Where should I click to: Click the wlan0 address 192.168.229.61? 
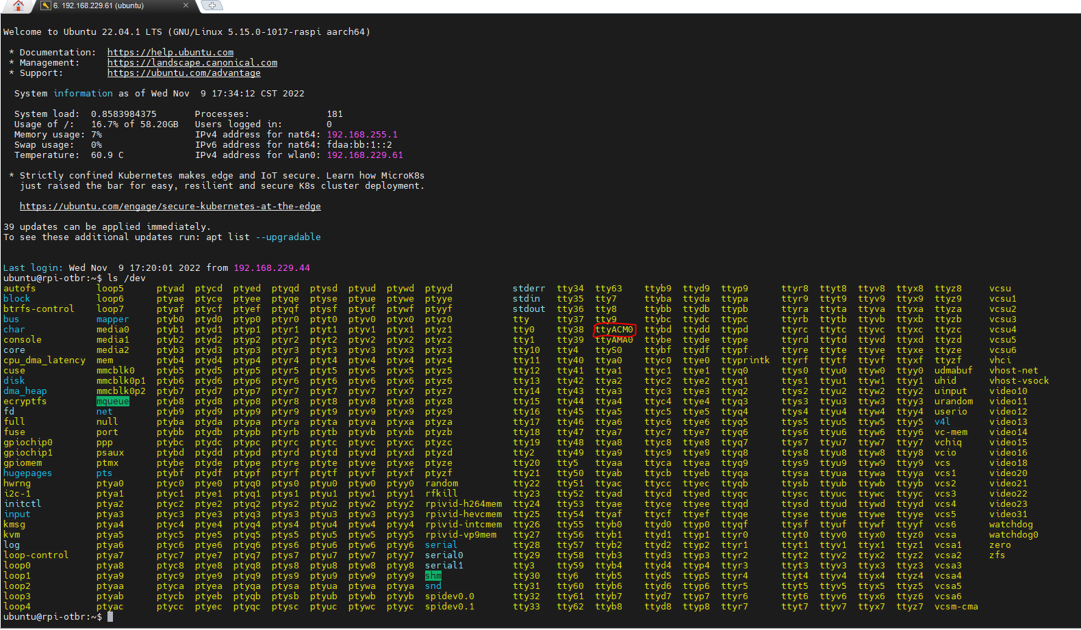tap(365, 155)
